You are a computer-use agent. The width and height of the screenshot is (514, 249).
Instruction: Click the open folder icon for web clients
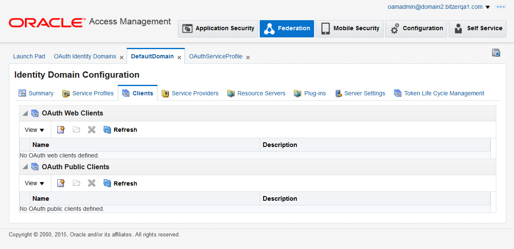76,130
